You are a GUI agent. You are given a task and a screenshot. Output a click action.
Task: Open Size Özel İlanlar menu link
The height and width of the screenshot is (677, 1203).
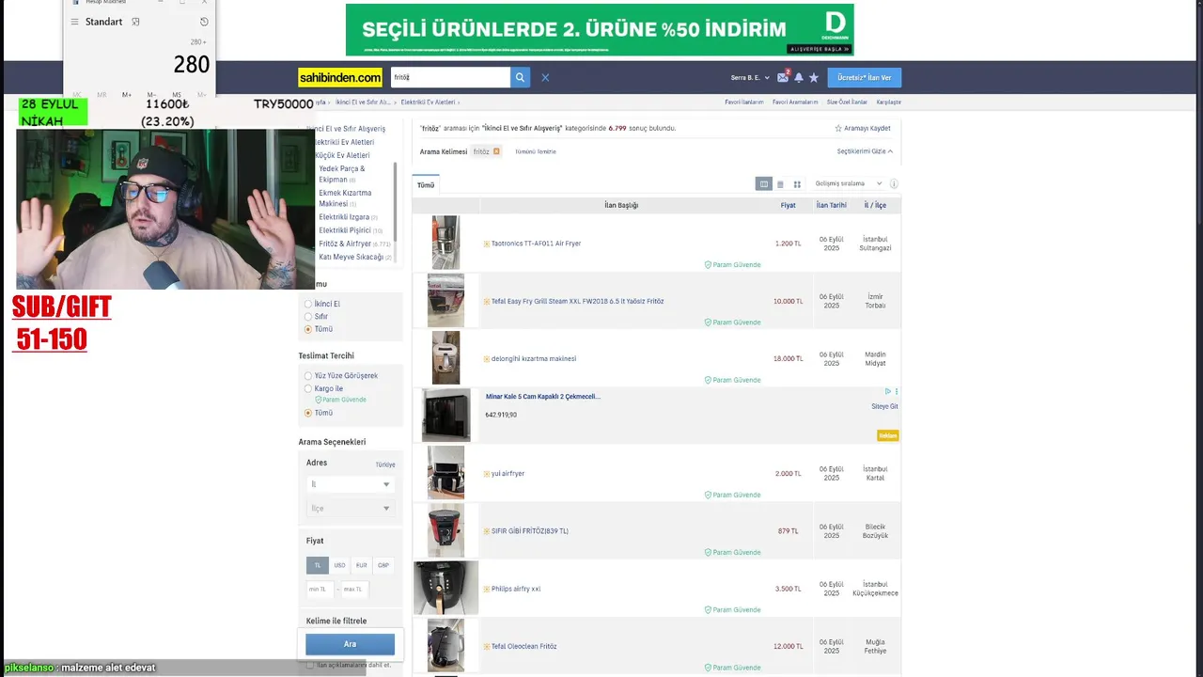tap(847, 102)
